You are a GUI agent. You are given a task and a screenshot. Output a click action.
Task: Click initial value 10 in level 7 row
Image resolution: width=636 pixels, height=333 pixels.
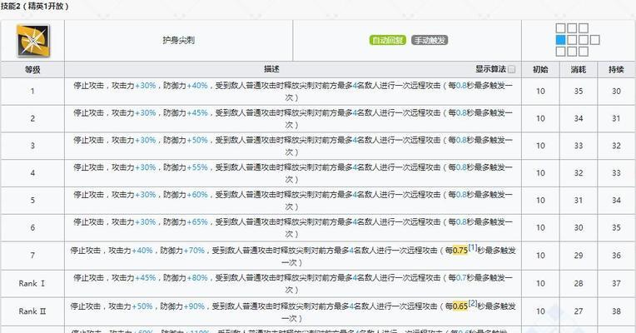540,256
